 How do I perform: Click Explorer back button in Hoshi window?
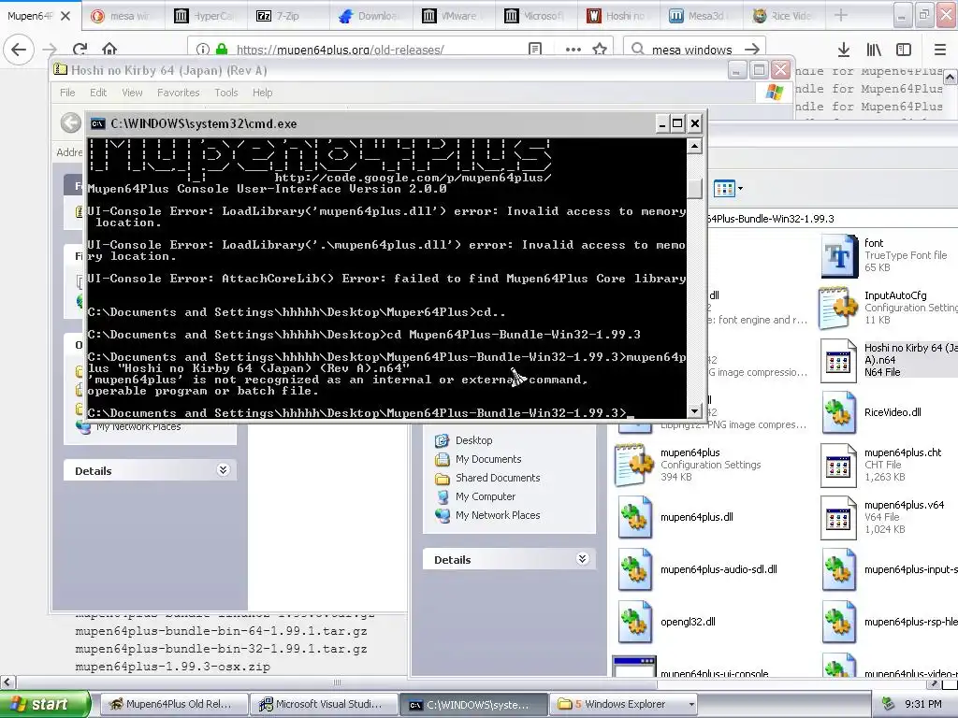(71, 122)
